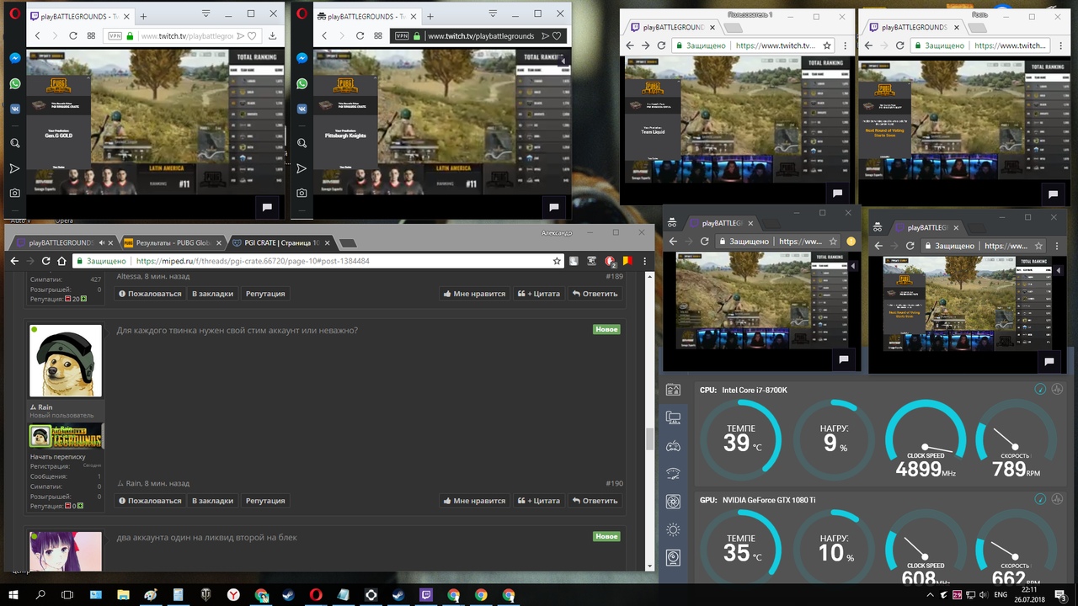The height and width of the screenshot is (606, 1078).
Task: Bookmark the miped.ru page with the star
Action: [x=557, y=261]
